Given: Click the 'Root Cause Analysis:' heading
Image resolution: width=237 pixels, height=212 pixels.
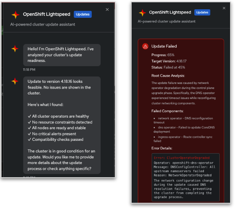Looking at the screenshot, I should [168, 75].
